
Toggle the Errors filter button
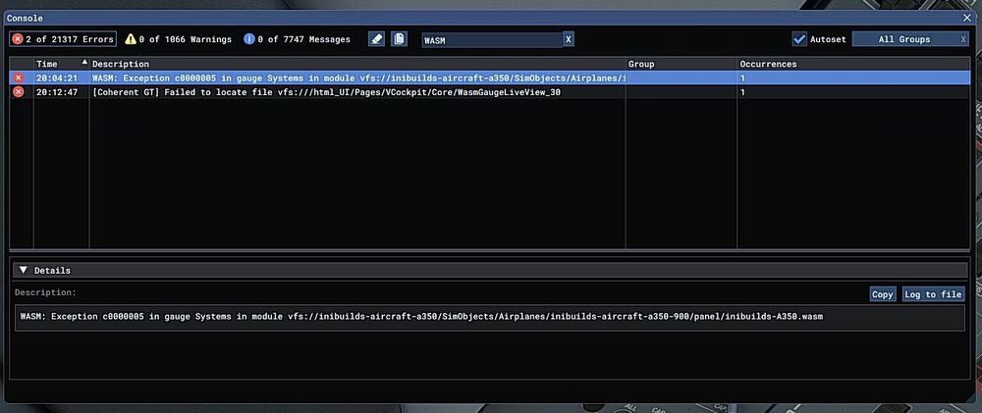tap(63, 39)
